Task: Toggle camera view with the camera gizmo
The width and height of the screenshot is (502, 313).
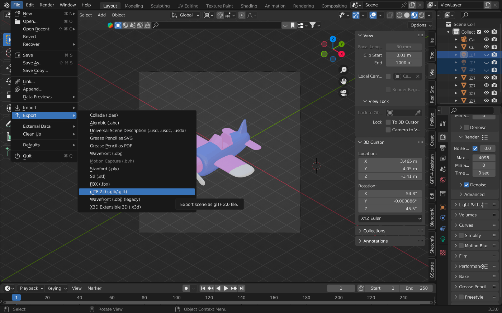Action: (344, 93)
